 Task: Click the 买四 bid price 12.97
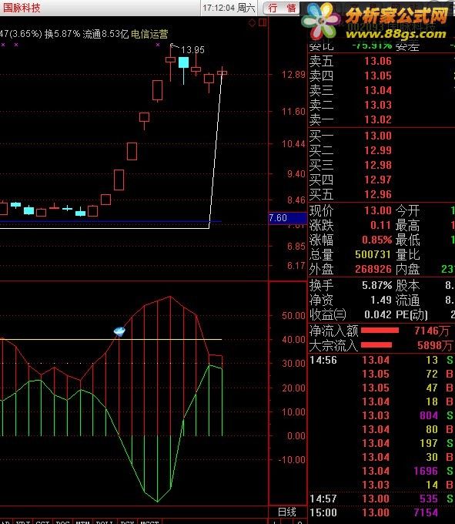pos(377,180)
